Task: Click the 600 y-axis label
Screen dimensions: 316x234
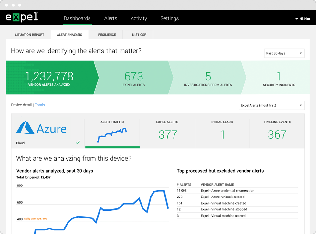Action: pos(20,202)
